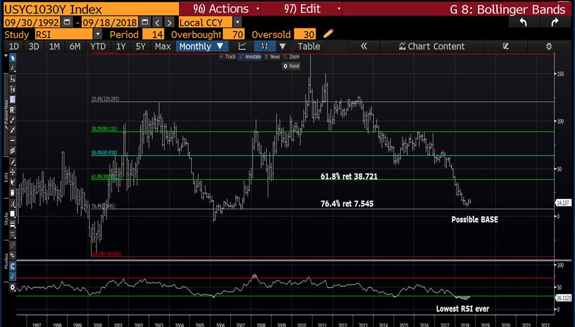Open the Study RSI dropdown arrow
575x327 pixels.
coord(98,34)
